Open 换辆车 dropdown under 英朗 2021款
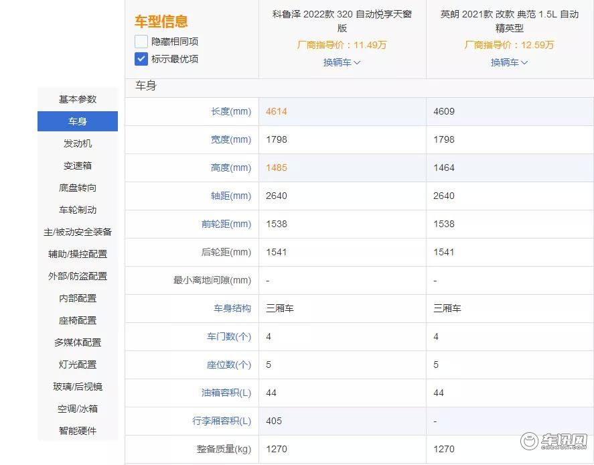Screen dimensions: 594x465 (x=509, y=62)
